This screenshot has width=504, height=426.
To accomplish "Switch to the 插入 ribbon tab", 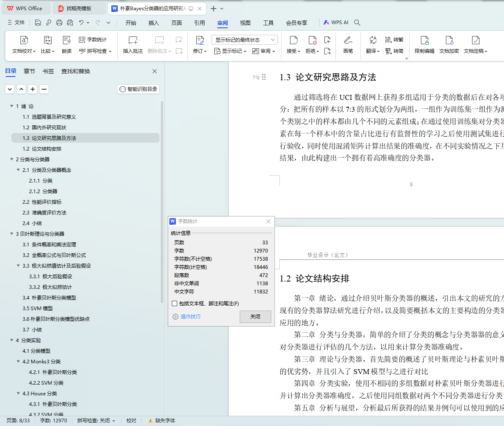I will point(154,23).
